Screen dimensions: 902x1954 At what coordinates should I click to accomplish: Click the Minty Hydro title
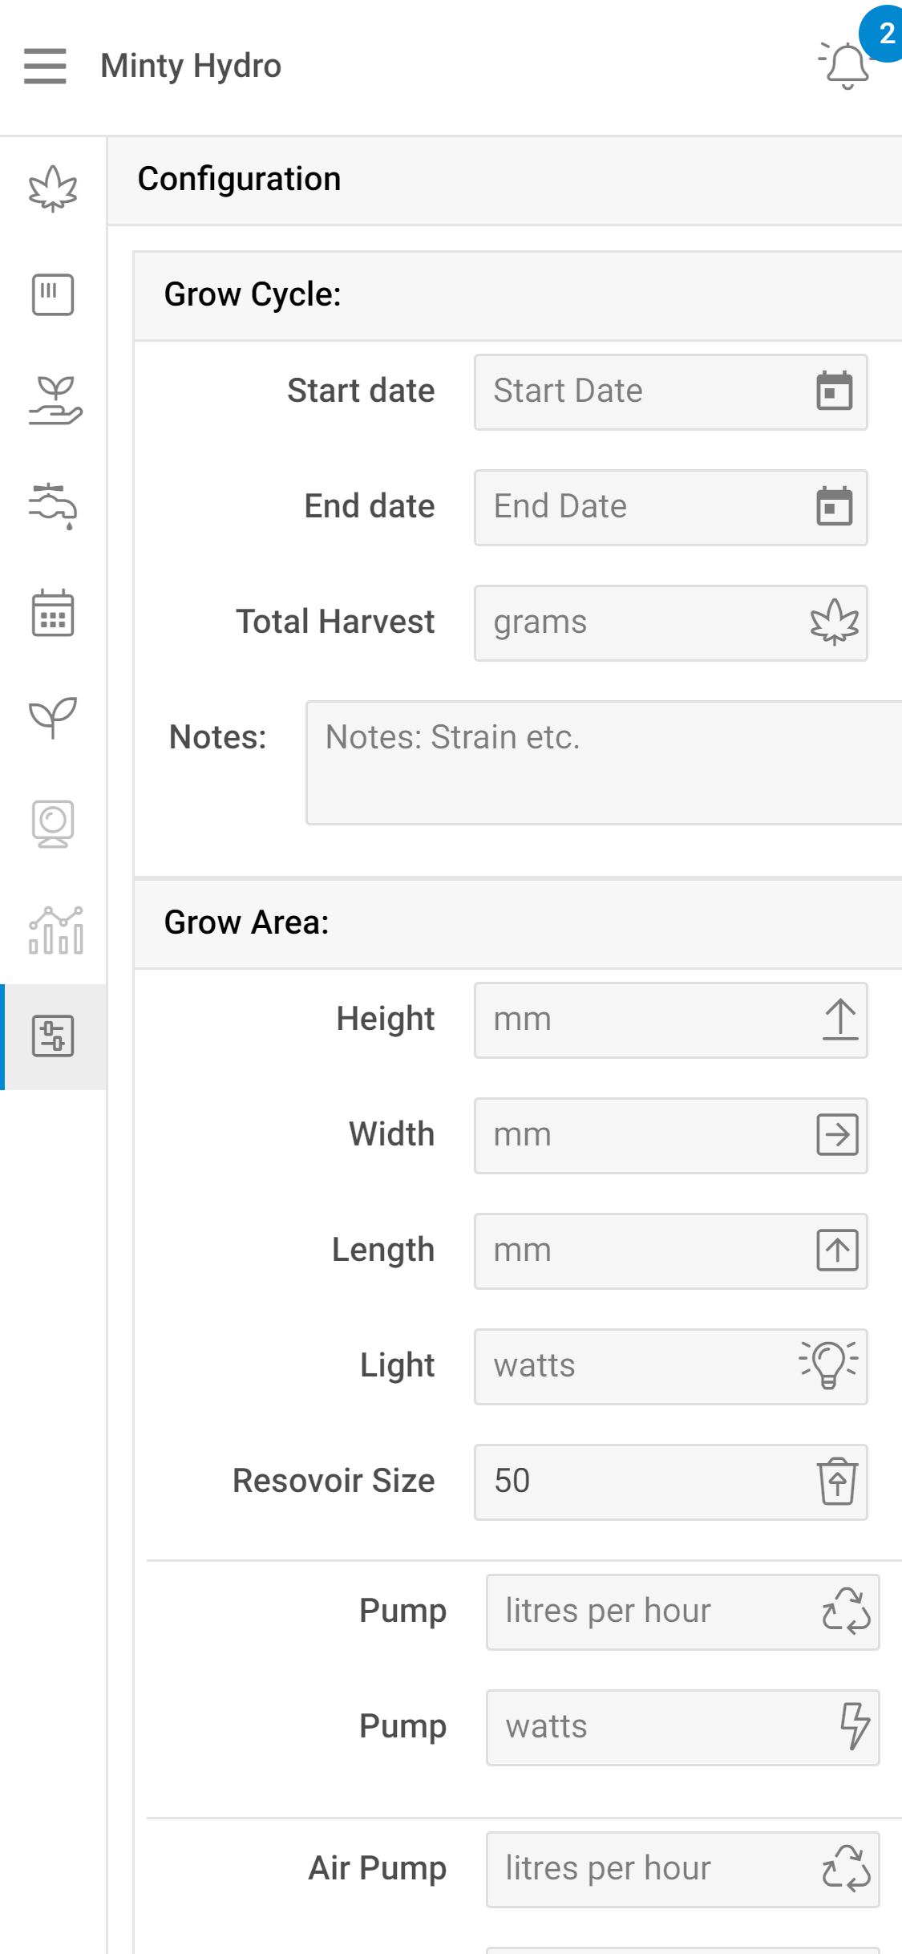pos(191,66)
